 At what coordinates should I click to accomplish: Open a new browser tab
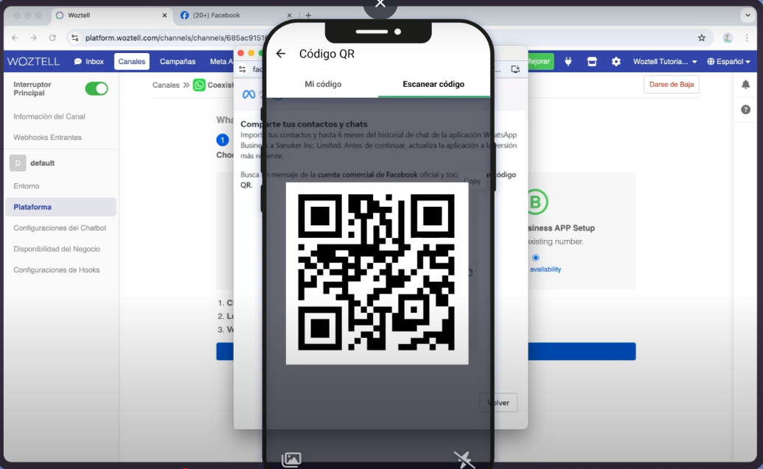point(308,15)
